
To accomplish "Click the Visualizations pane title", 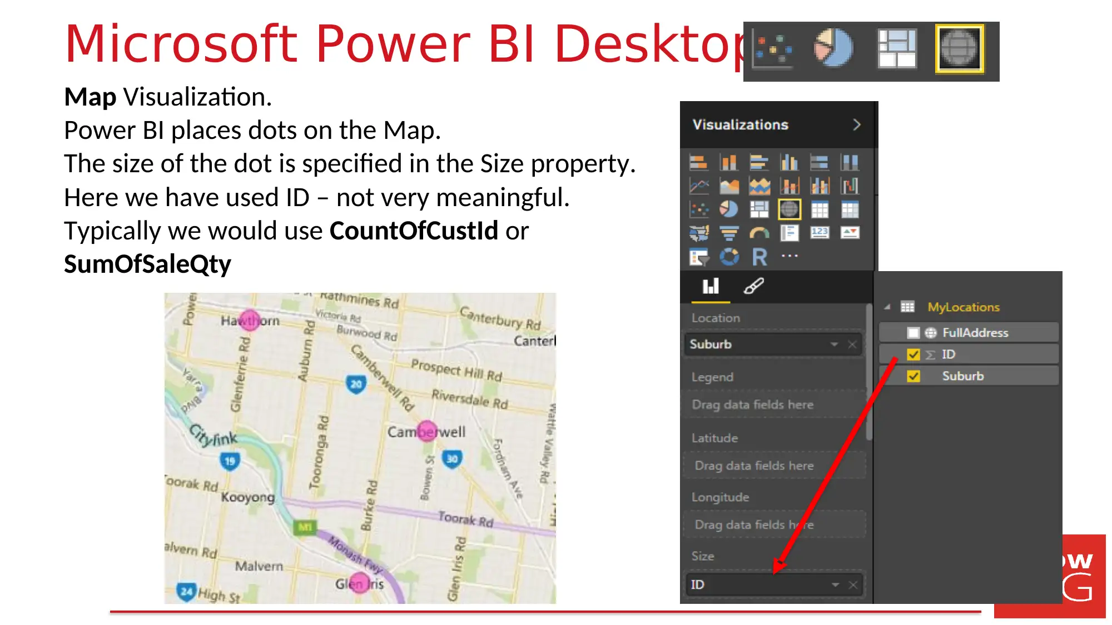I will click(741, 124).
